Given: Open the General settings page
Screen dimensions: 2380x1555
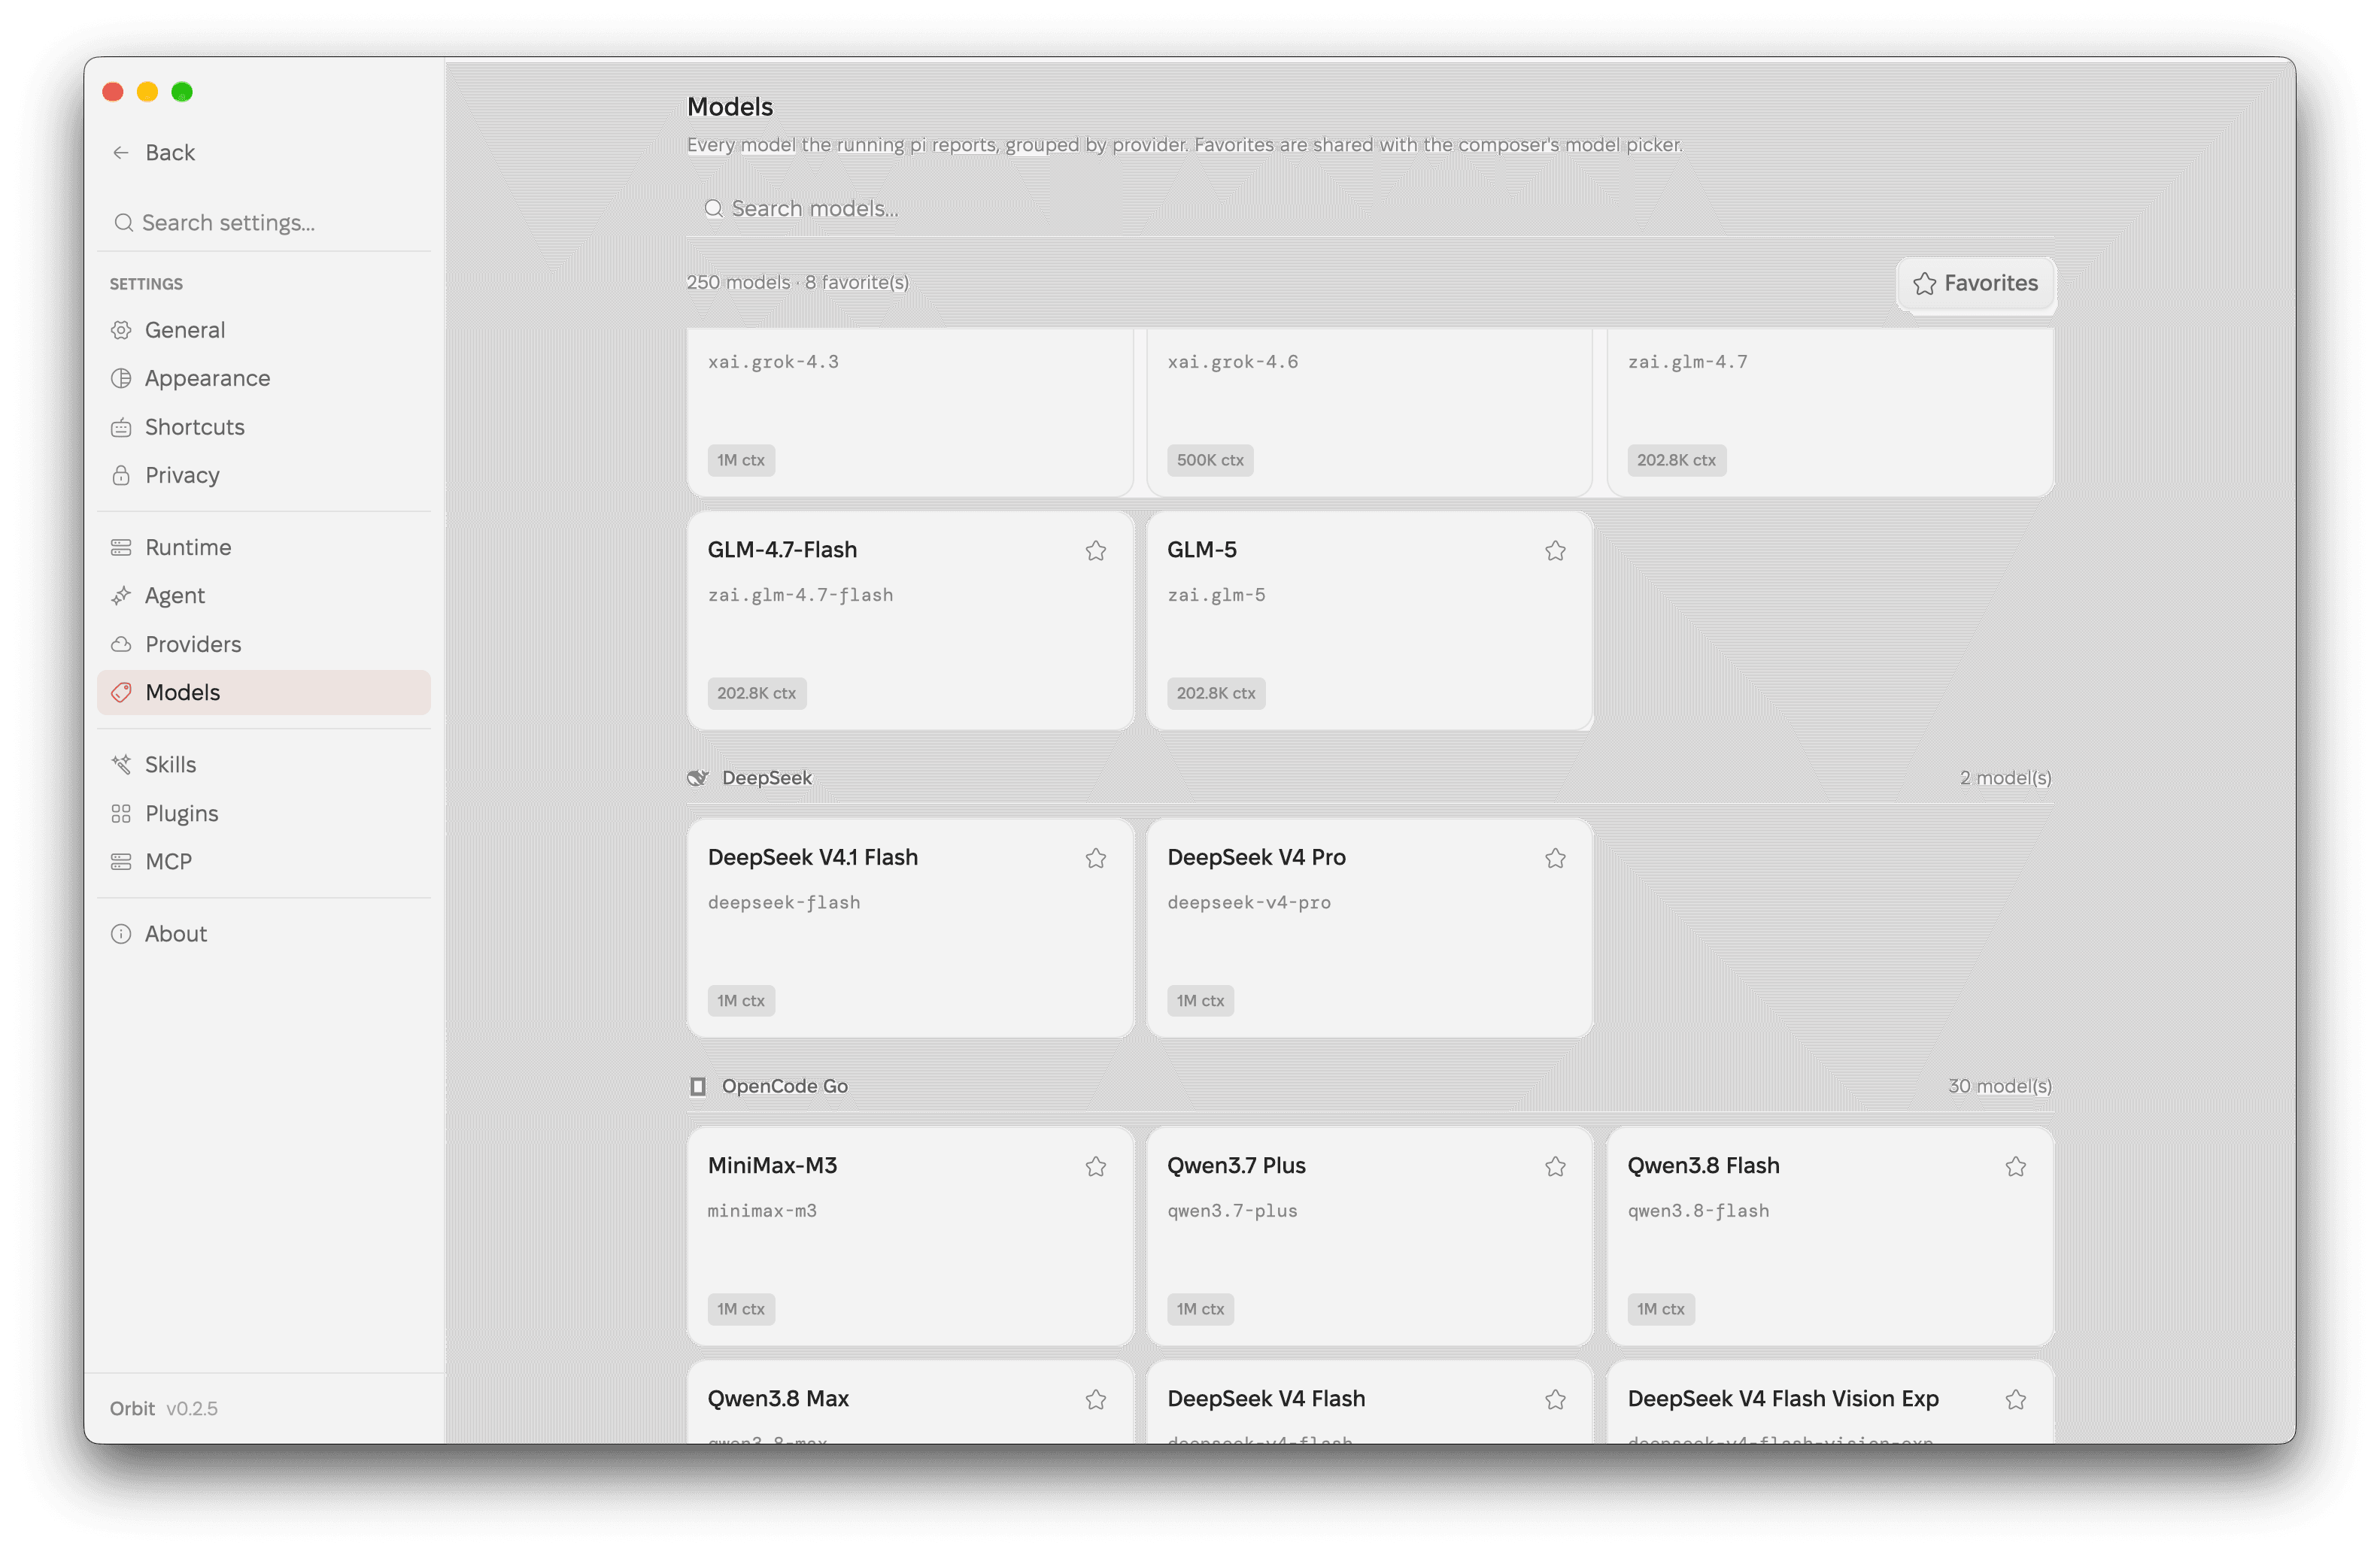Looking at the screenshot, I should (x=265, y=330).
